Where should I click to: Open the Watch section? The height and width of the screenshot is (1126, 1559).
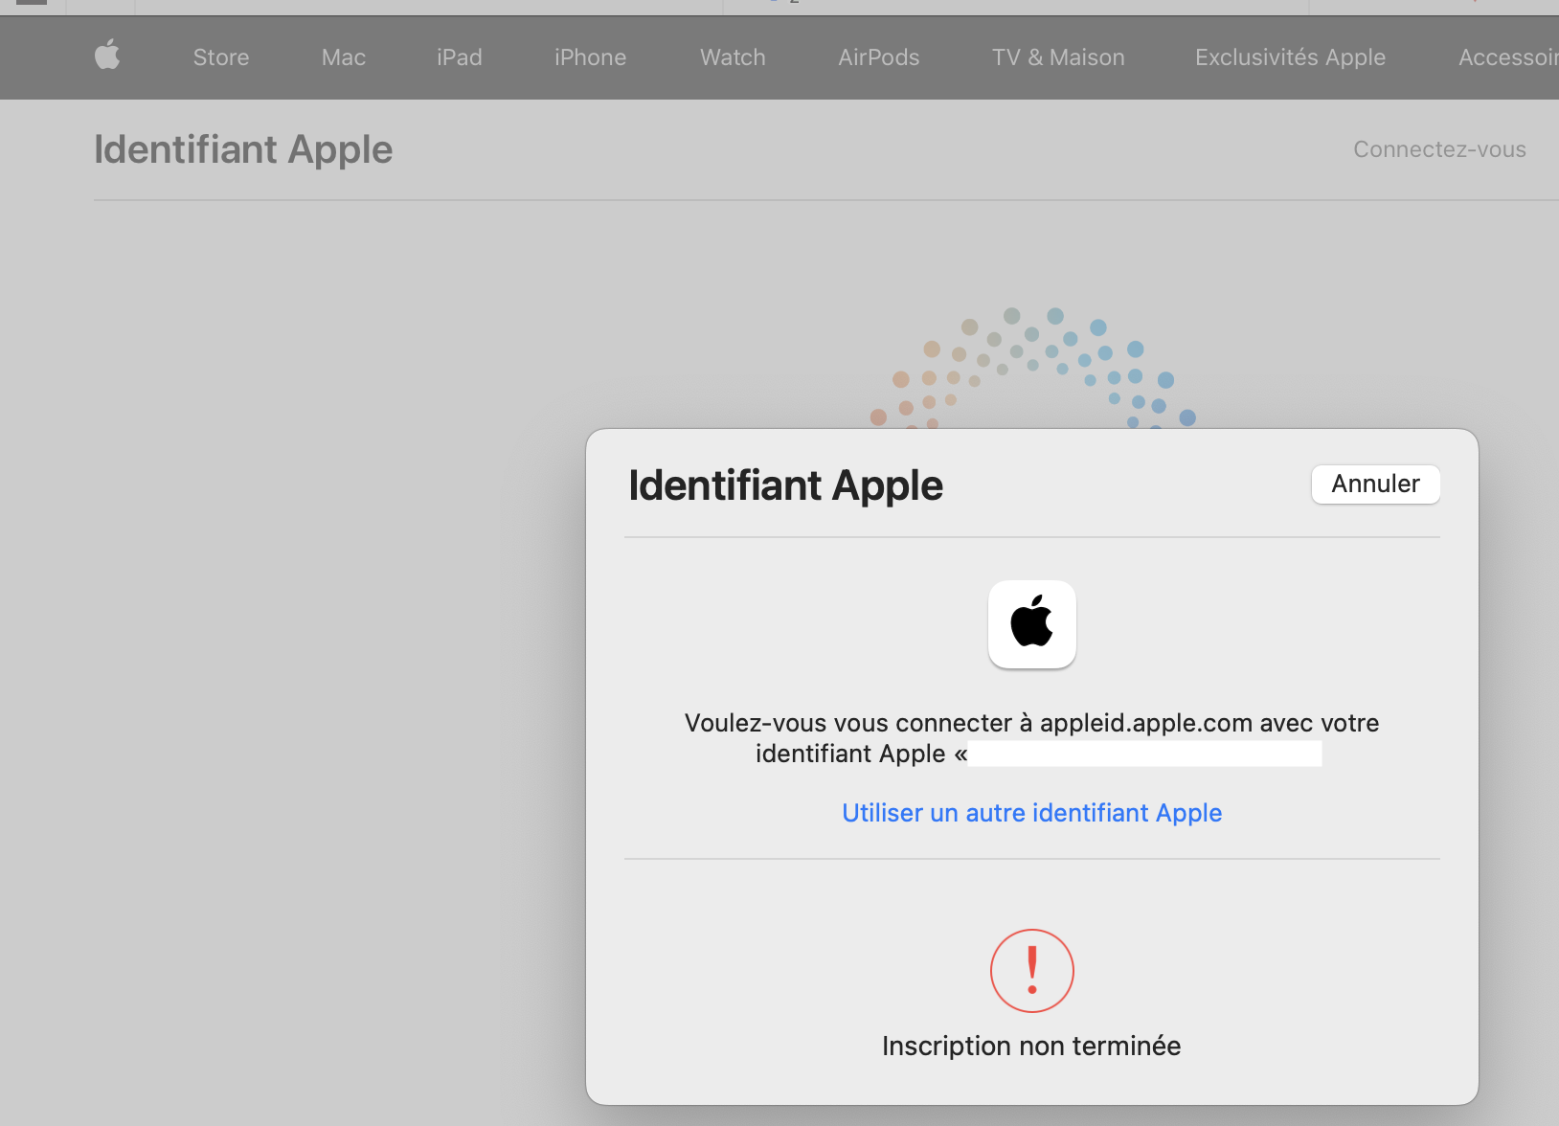tap(733, 57)
